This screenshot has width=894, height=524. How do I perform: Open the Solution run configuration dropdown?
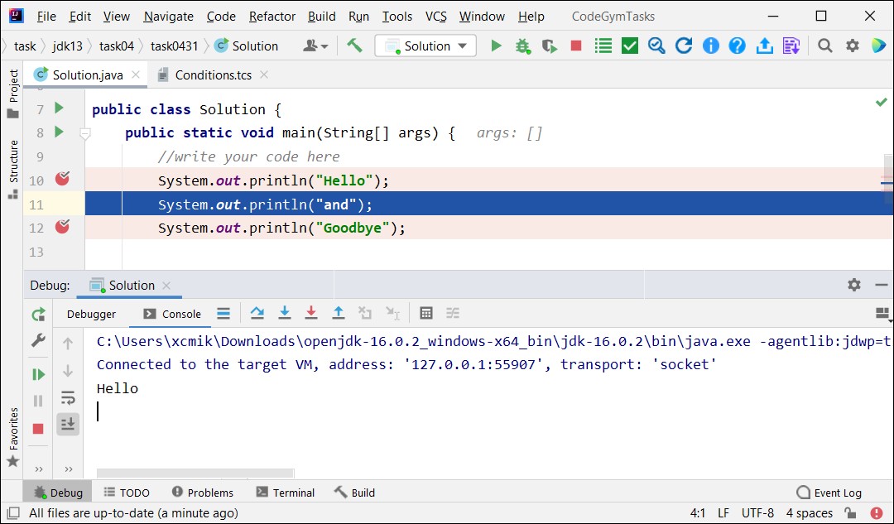pos(425,46)
